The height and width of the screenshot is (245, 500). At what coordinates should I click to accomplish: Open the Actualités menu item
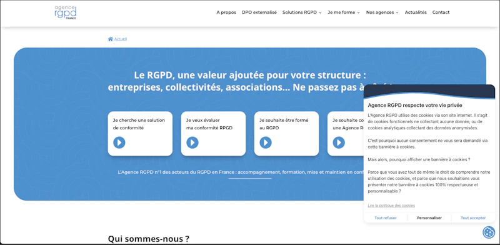[416, 12]
